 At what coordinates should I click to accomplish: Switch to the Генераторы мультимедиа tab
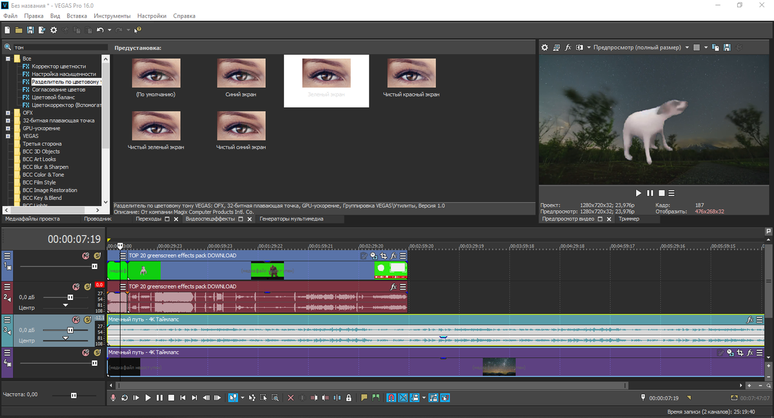pyautogui.click(x=292, y=219)
